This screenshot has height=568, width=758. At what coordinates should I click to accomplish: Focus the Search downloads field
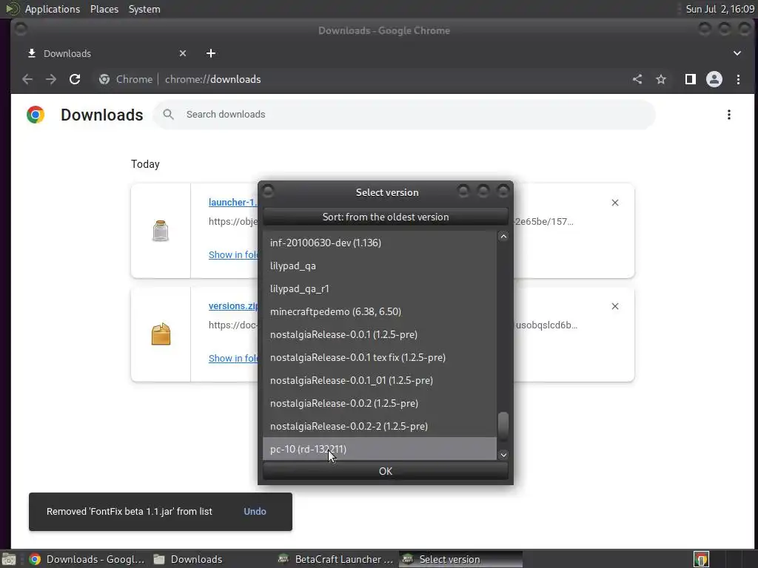coord(404,115)
